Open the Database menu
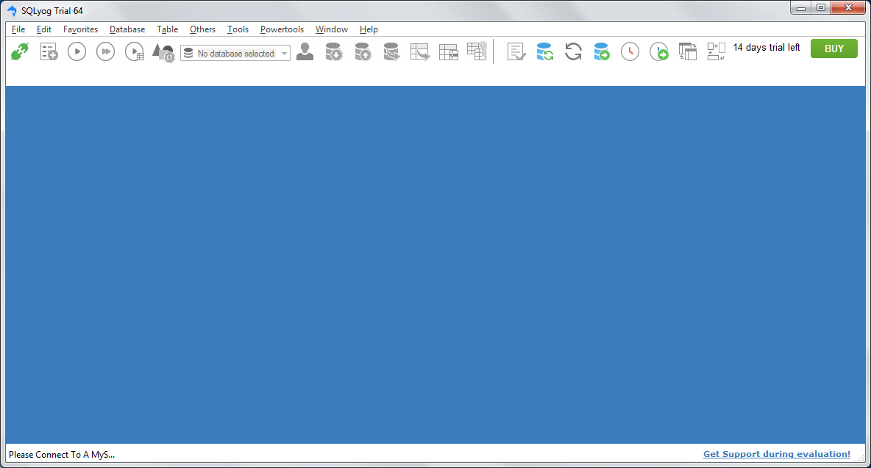Screen dimensions: 871x468 pyautogui.click(x=127, y=29)
